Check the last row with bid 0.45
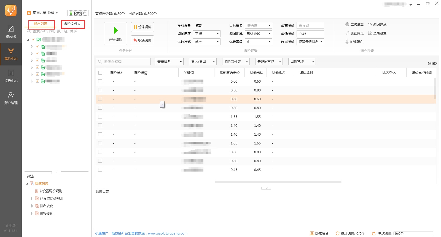The image size is (441, 237). coord(100,170)
